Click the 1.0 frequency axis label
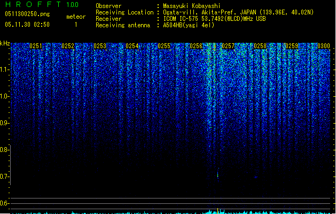The image size is (336, 214). 4,96
